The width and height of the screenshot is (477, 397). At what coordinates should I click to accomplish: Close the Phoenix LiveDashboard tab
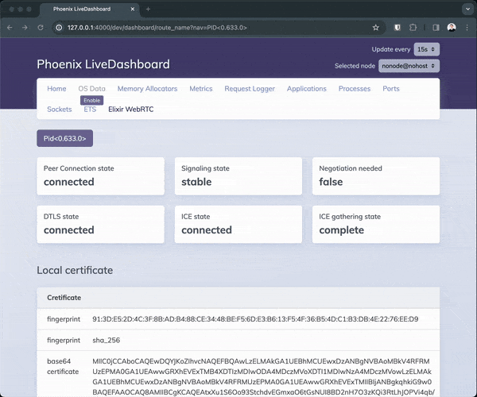point(134,9)
